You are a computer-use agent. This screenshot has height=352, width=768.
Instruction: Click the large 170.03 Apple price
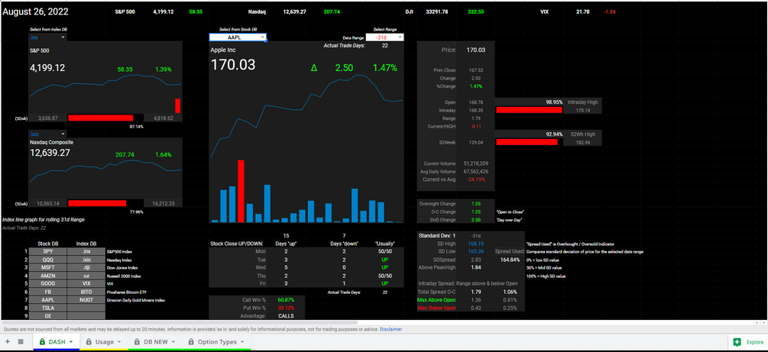(233, 65)
